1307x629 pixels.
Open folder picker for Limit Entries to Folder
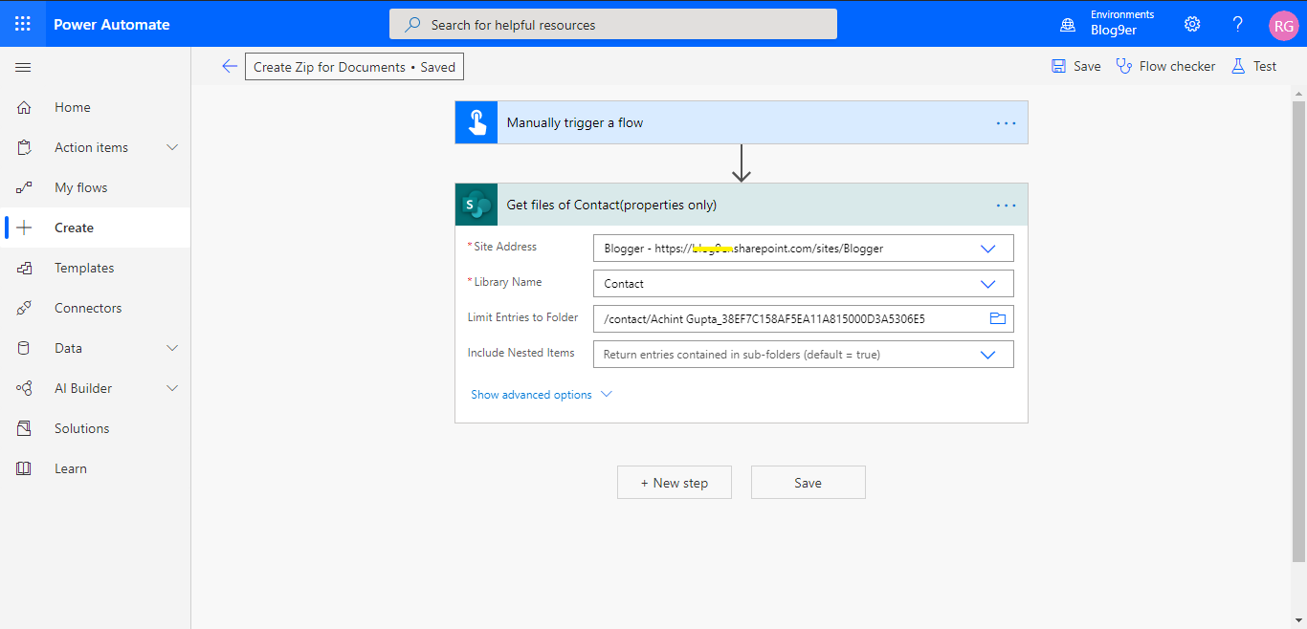pyautogui.click(x=998, y=318)
